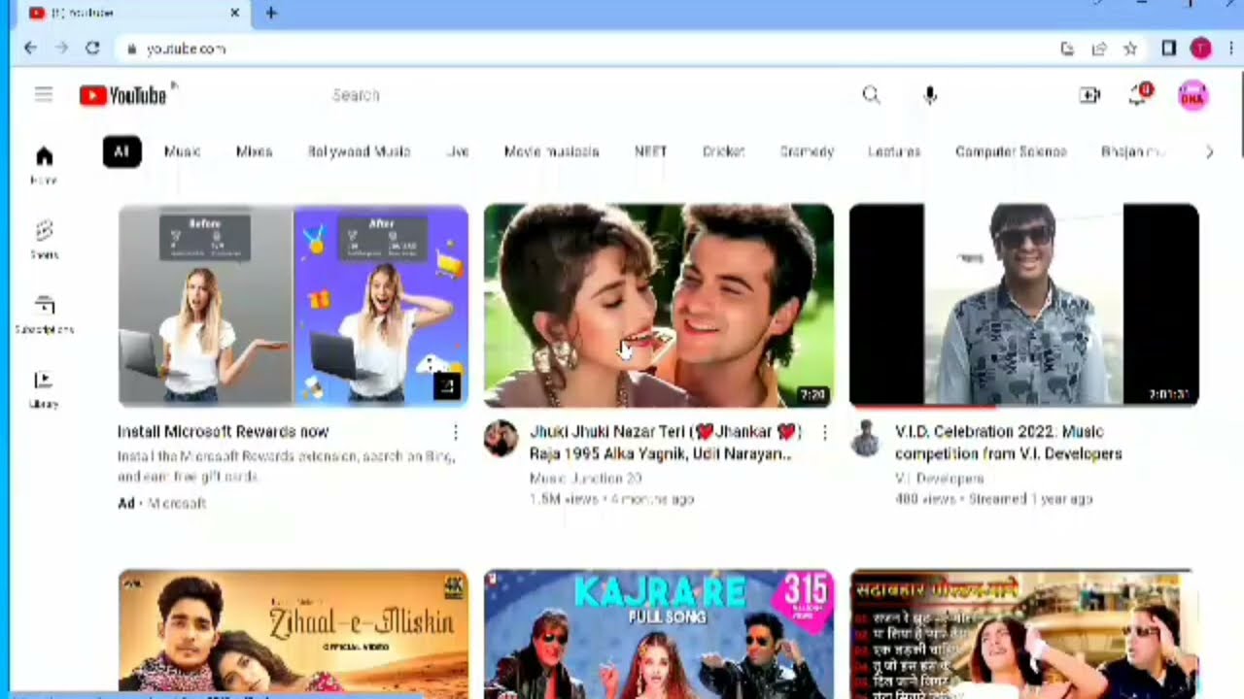The image size is (1244, 699).
Task: Select the Movie musicals chip
Action: pyautogui.click(x=551, y=151)
